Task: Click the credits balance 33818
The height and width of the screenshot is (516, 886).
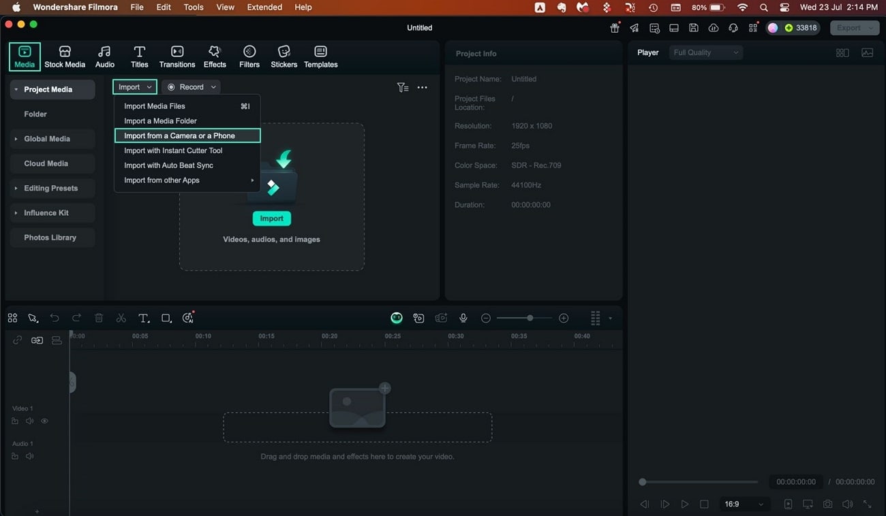Action: point(801,28)
